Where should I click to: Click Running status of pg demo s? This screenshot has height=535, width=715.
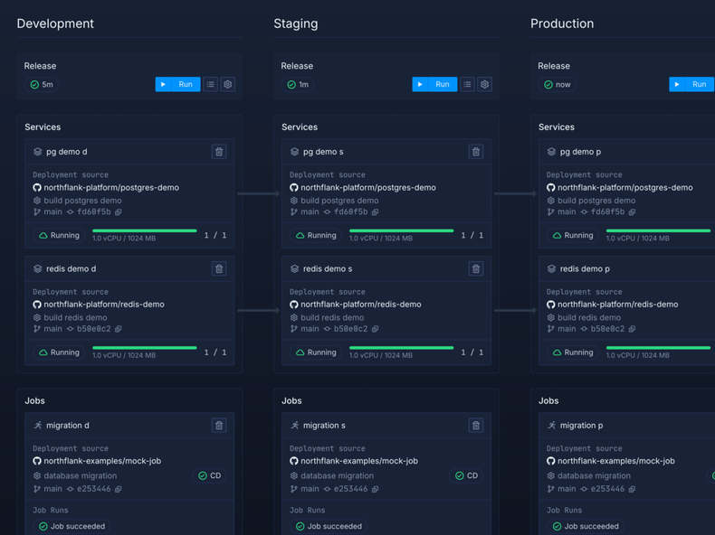(315, 235)
